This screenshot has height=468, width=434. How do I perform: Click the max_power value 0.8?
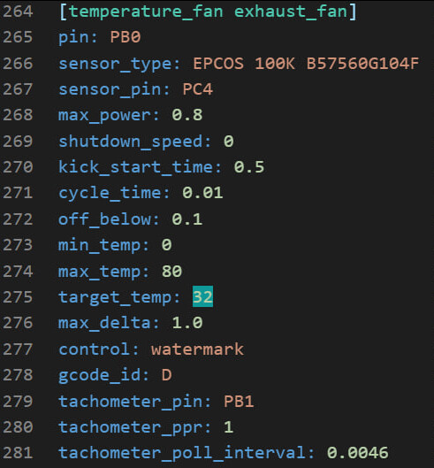coord(187,115)
